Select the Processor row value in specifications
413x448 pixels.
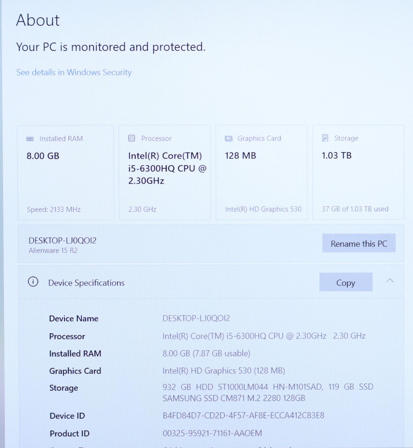tap(264, 336)
